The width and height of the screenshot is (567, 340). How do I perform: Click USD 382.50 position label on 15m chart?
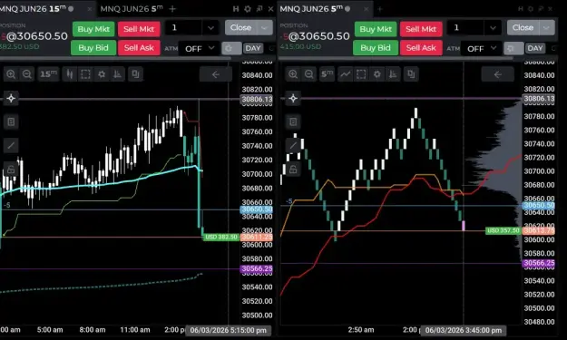[221, 237]
